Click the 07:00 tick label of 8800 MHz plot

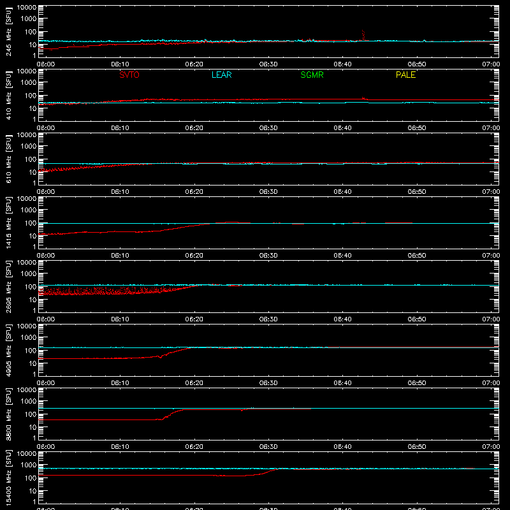pos(491,447)
